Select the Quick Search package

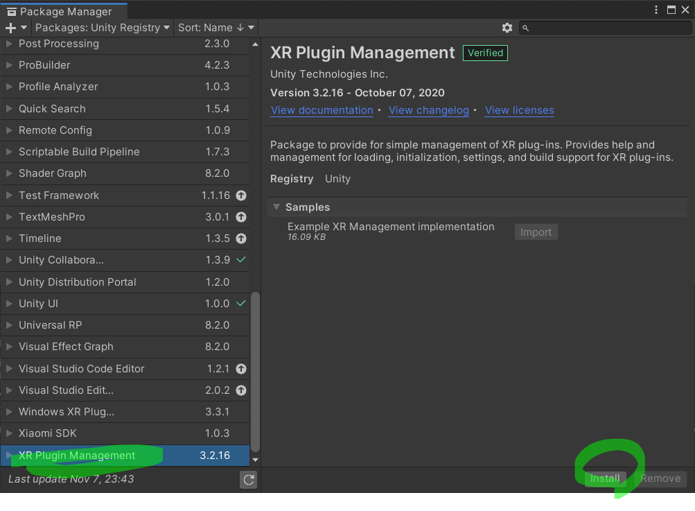125,109
